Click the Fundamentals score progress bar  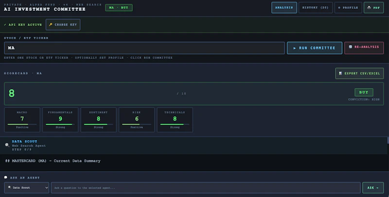[x=60, y=125]
